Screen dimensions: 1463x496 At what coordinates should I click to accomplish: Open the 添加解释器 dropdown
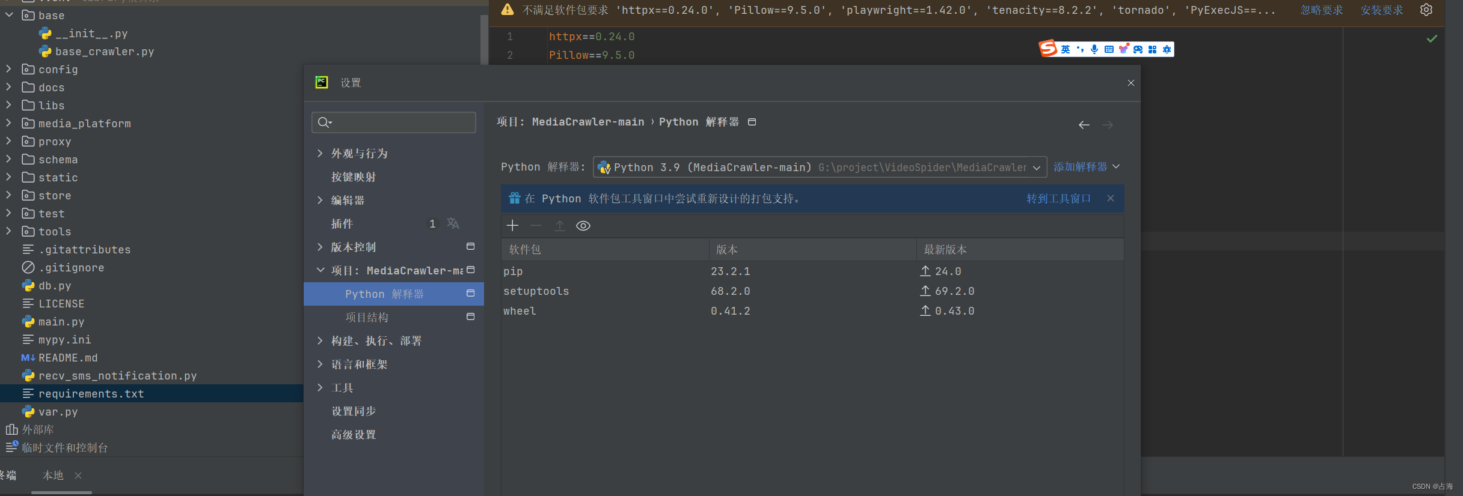pyautogui.click(x=1087, y=167)
